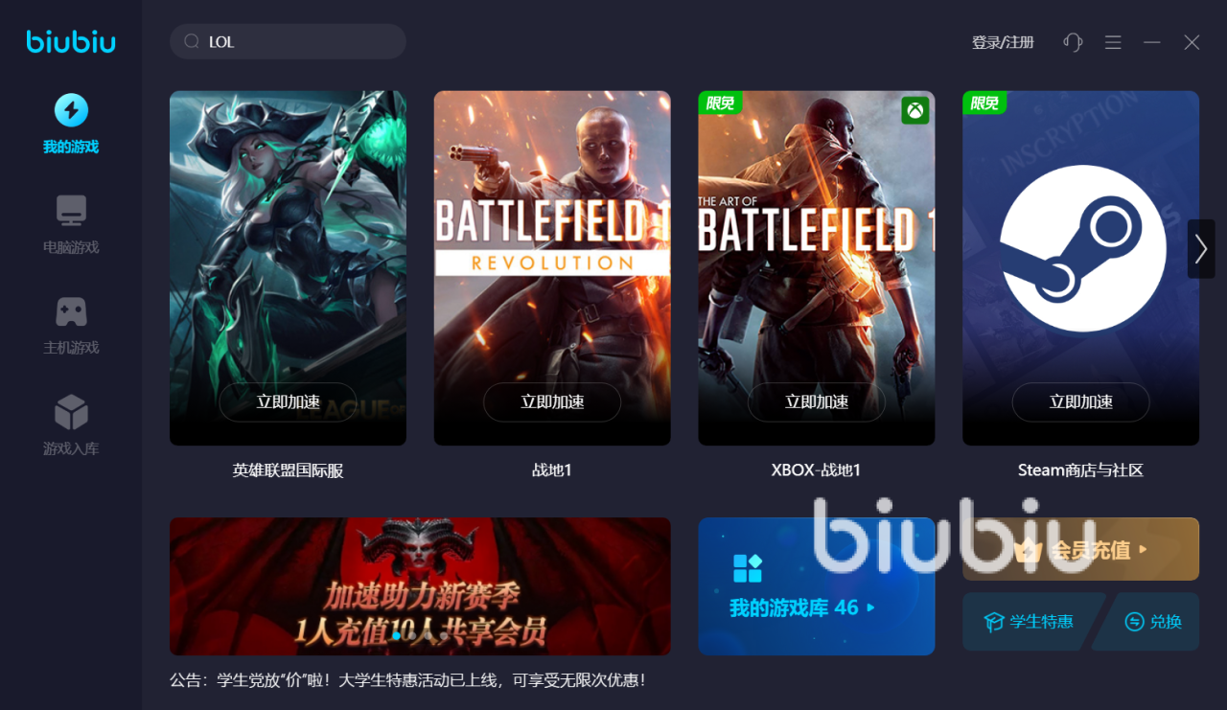Click the 兑换 redeem button
Screen dimensions: 1227x710
(1153, 622)
